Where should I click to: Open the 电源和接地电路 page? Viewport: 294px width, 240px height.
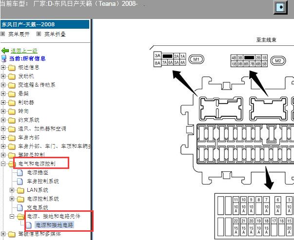[x=55, y=225]
